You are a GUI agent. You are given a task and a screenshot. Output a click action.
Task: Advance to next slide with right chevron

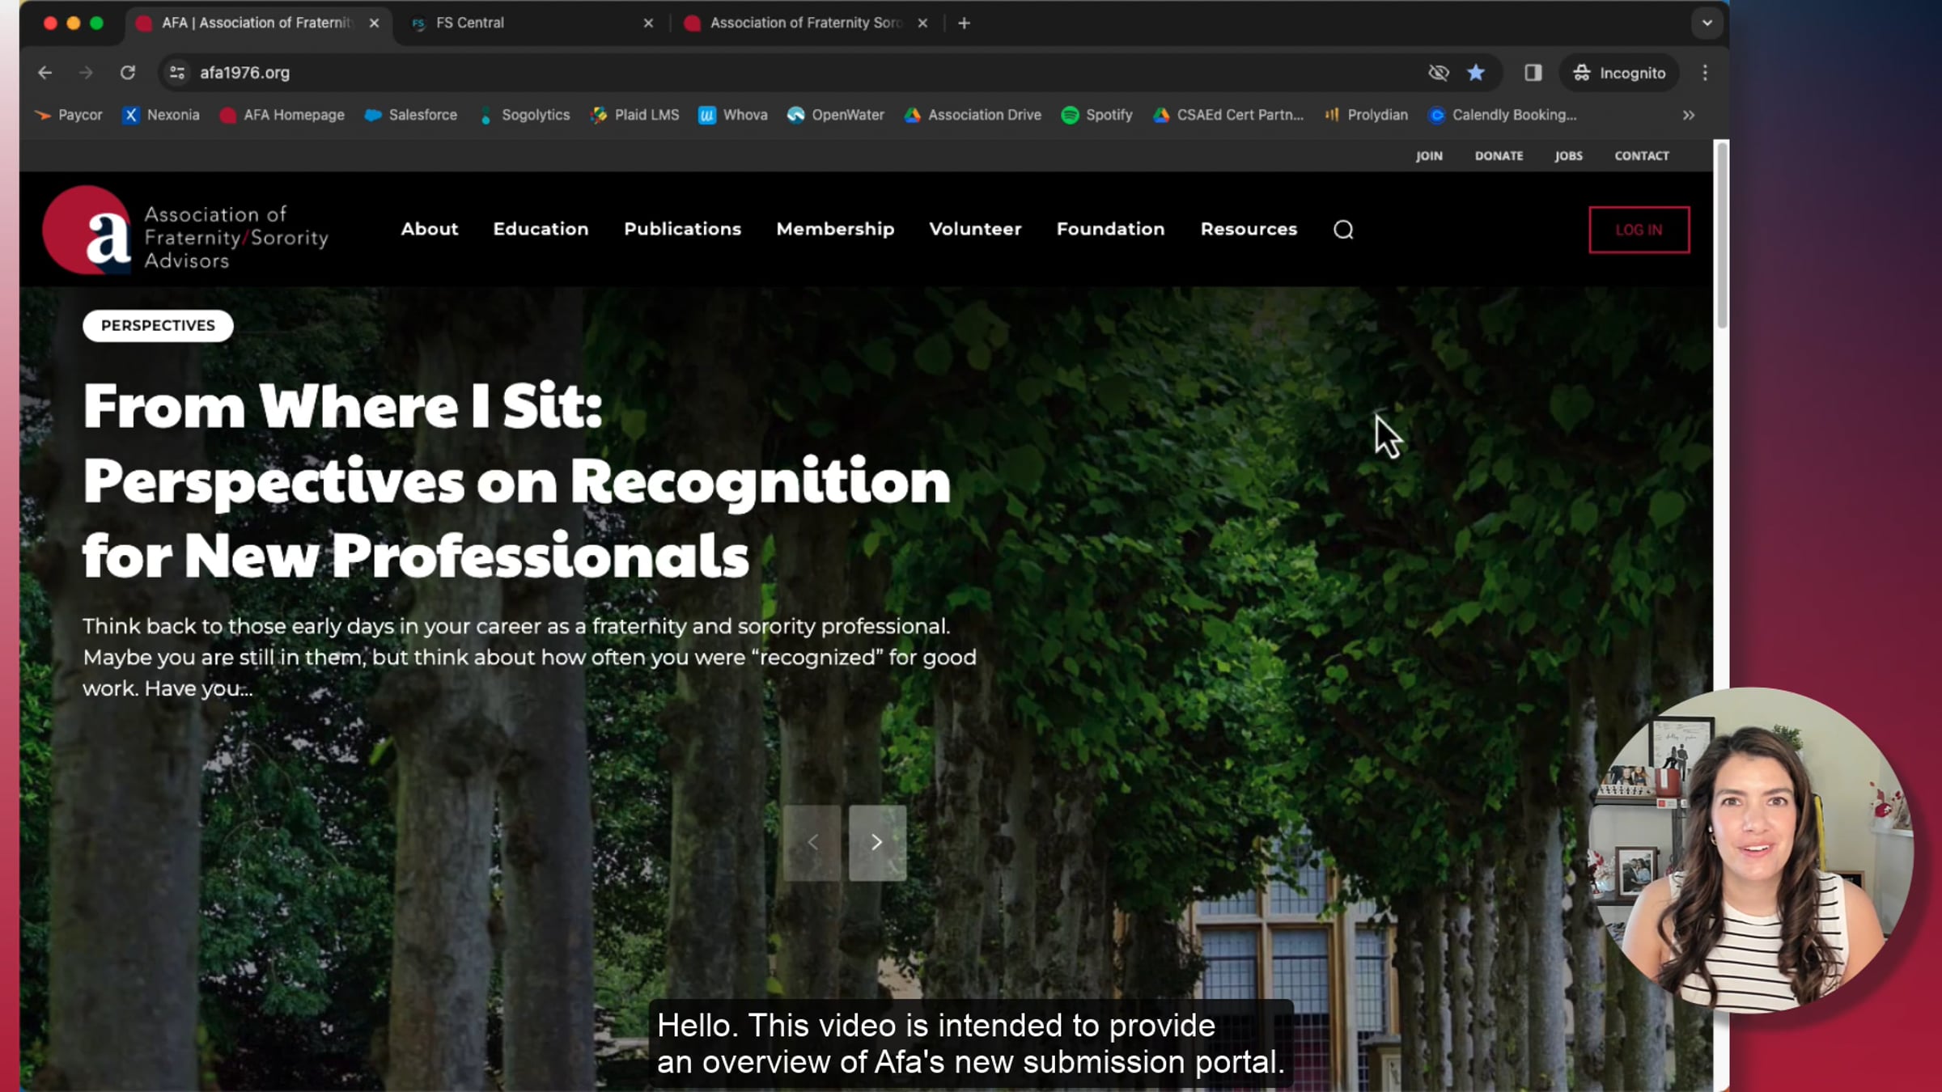[877, 842]
